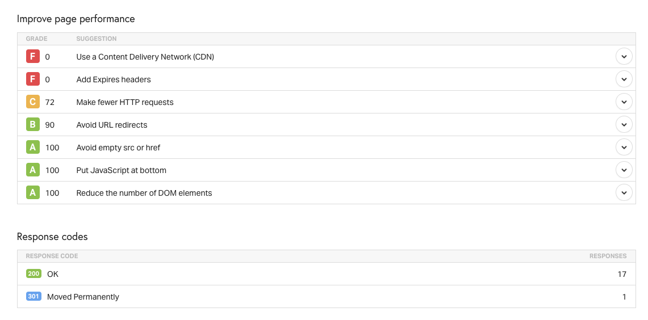This screenshot has width=648, height=320.
Task: Click the A grade badge for DOM elements
Action: (32, 193)
